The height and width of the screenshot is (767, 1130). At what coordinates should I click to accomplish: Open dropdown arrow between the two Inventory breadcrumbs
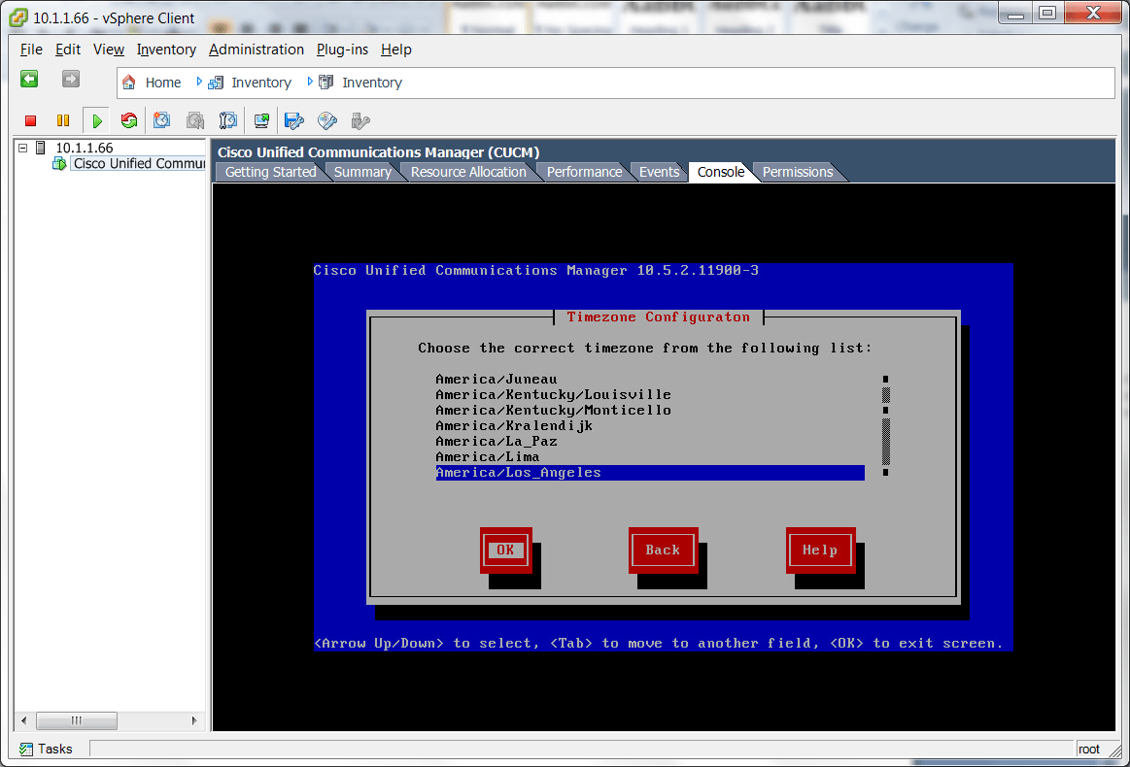coord(310,83)
